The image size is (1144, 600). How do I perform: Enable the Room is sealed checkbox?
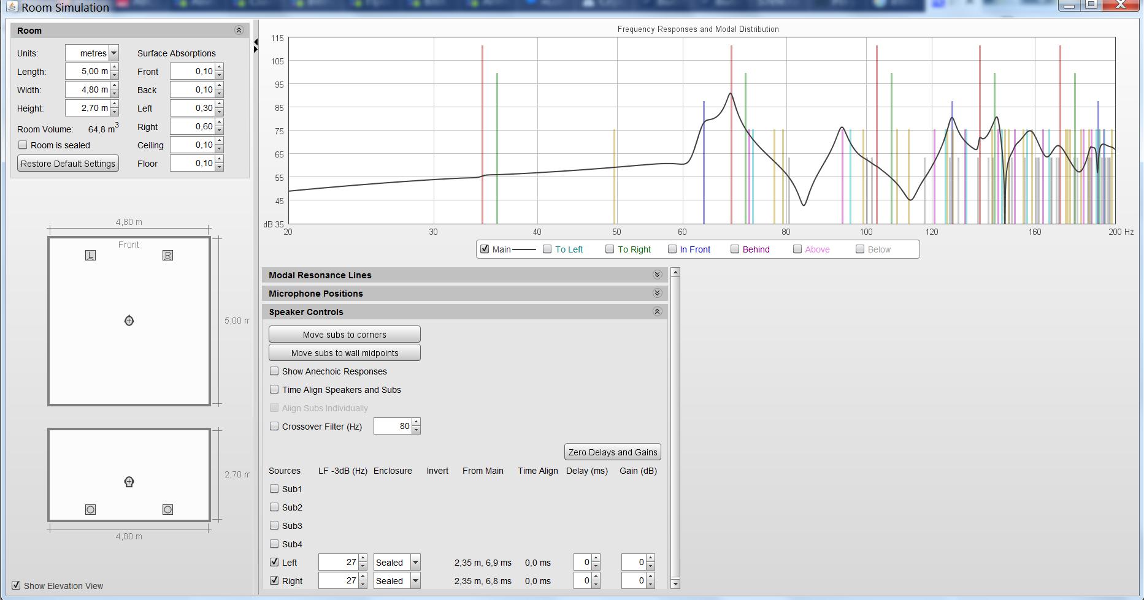coord(23,145)
